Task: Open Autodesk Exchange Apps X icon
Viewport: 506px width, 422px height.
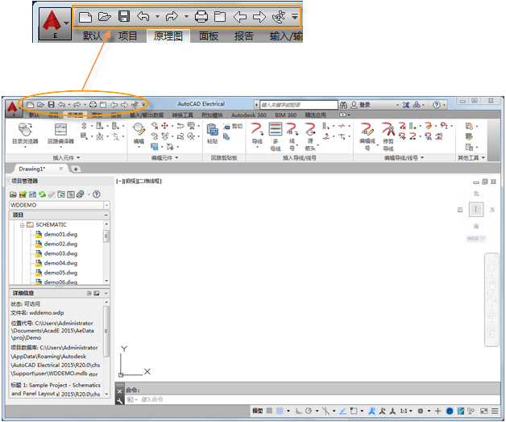Action: click(x=406, y=105)
